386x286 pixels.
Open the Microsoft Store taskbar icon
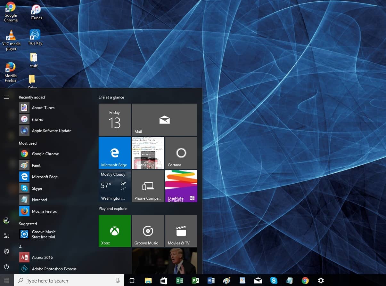(164, 281)
